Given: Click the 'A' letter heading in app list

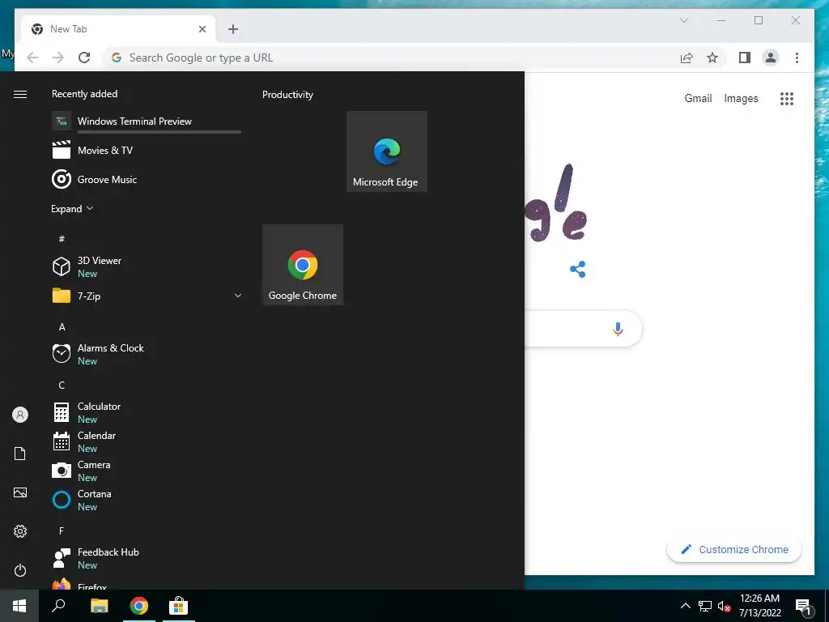Looking at the screenshot, I should [62, 327].
